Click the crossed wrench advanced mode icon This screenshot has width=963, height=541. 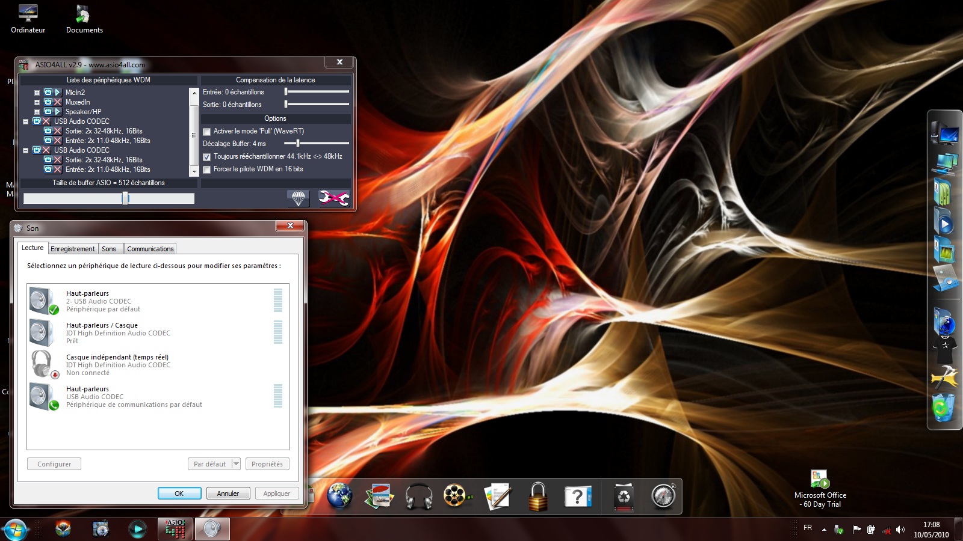[x=333, y=198]
